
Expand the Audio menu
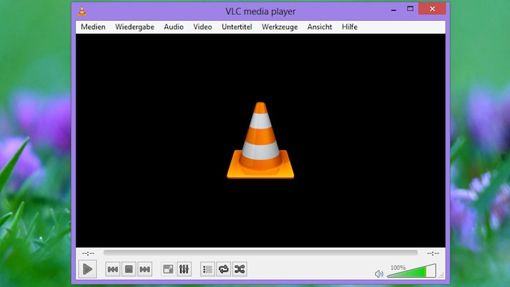pyautogui.click(x=174, y=27)
